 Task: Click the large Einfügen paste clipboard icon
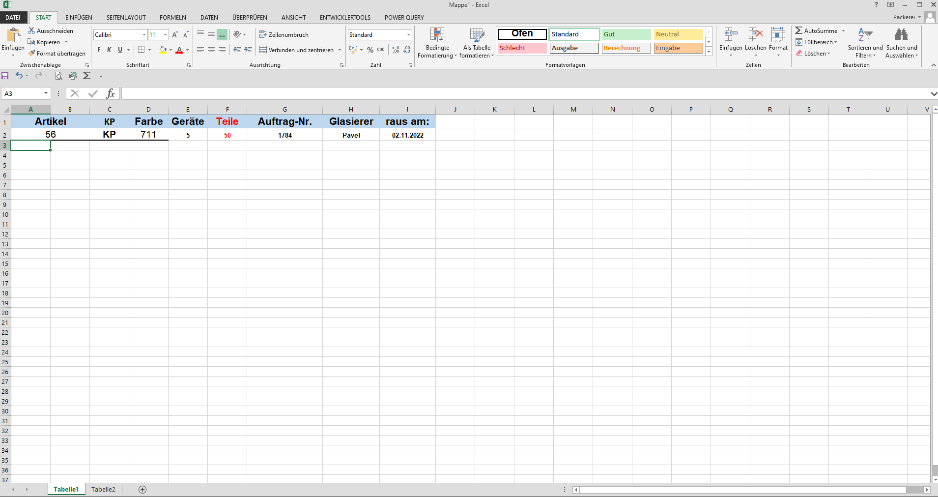pyautogui.click(x=13, y=36)
